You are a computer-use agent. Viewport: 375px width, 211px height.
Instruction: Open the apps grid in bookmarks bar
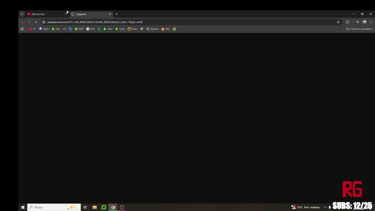tap(22, 29)
